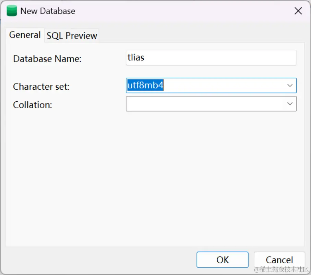Open the SQL Preview tab
The height and width of the screenshot is (275, 311).
[72, 36]
